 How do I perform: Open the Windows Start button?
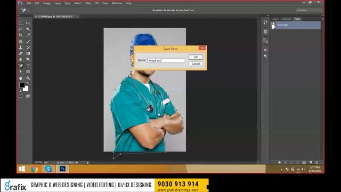click(x=22, y=169)
